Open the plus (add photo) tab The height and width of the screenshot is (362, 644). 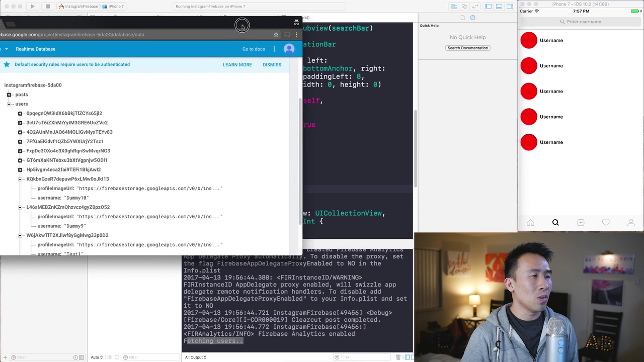pos(581,223)
